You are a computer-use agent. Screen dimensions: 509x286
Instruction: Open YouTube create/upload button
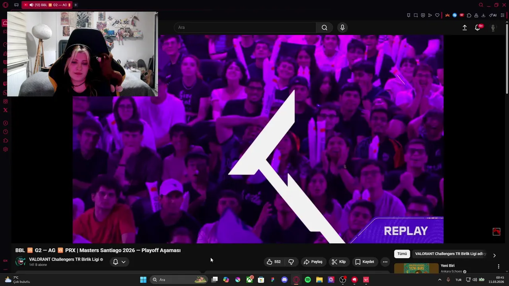tap(464, 27)
